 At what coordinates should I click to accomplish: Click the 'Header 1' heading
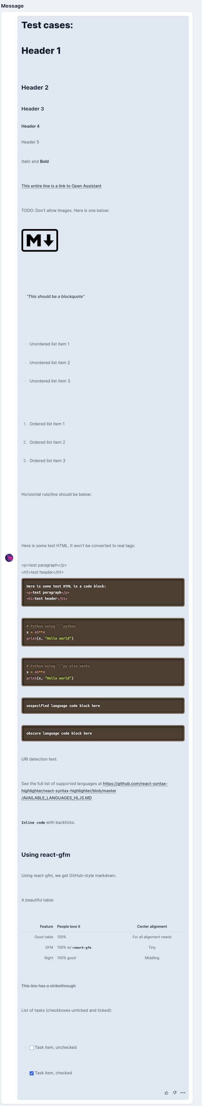[x=41, y=50]
